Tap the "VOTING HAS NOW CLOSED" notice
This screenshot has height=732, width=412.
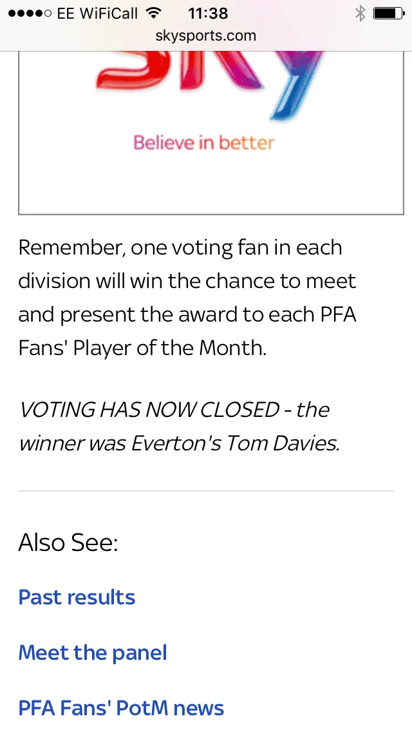(x=149, y=410)
